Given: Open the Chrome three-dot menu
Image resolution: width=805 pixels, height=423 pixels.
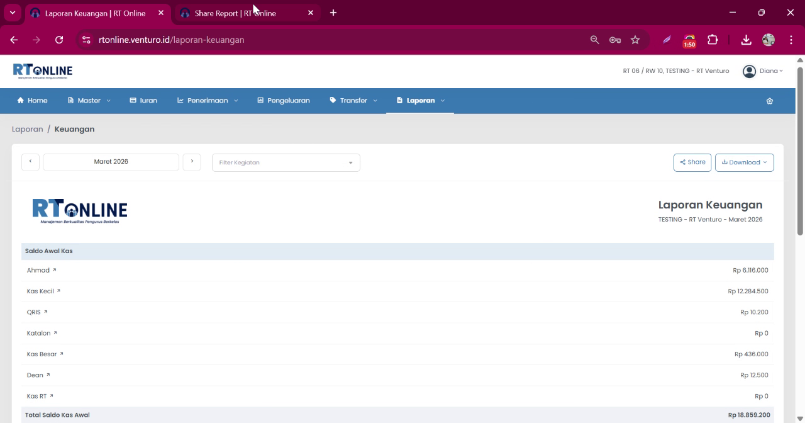Looking at the screenshot, I should tap(791, 40).
